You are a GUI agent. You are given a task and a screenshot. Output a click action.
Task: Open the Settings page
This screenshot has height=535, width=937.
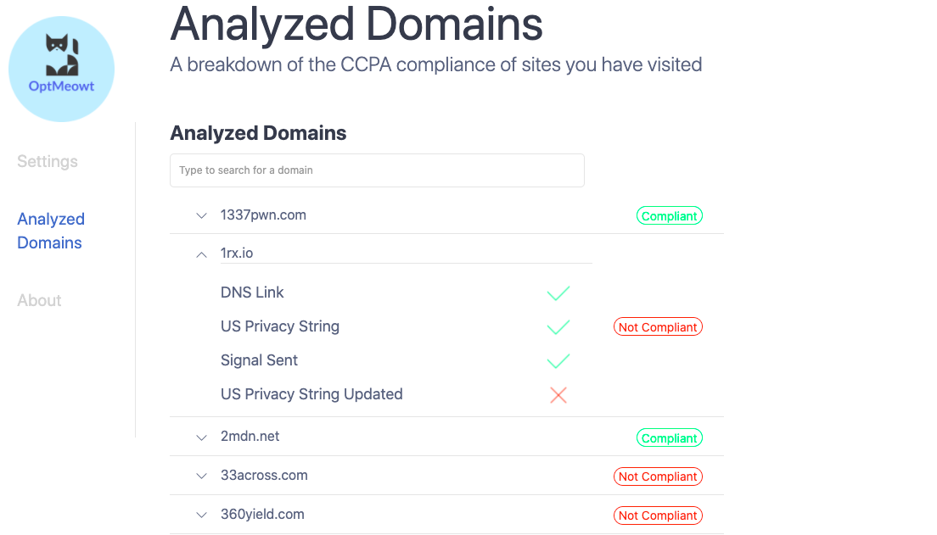(x=47, y=161)
